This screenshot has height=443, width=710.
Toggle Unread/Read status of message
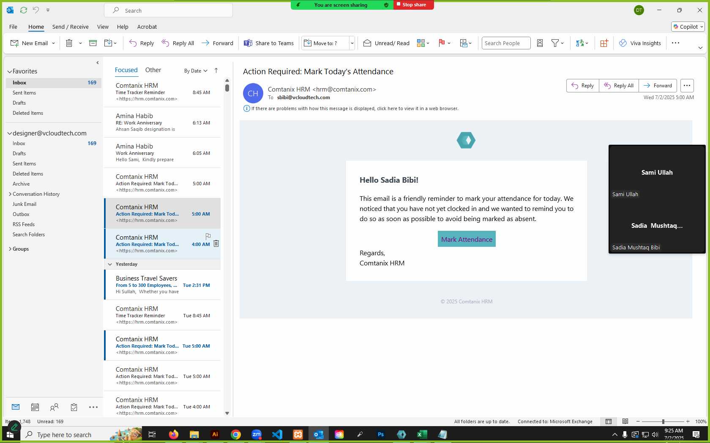click(x=386, y=43)
